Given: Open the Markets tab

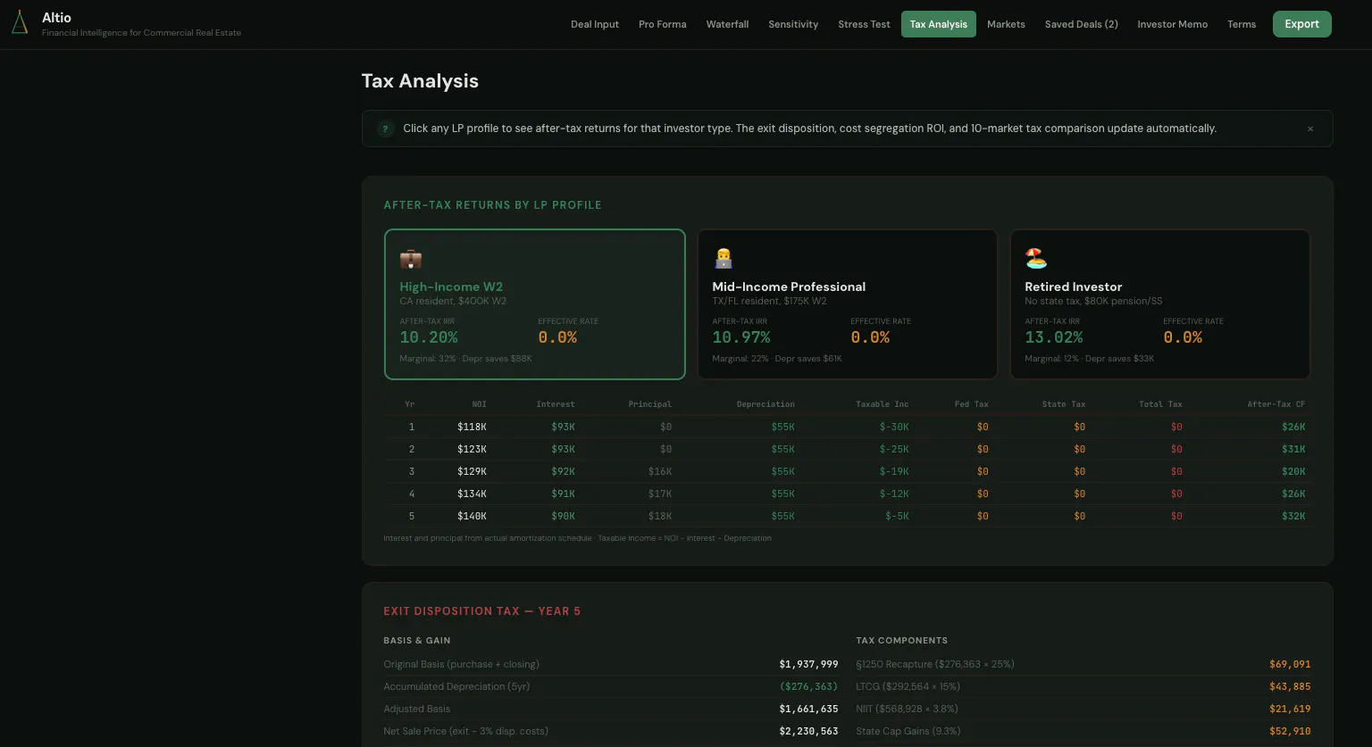Looking at the screenshot, I should [1006, 24].
